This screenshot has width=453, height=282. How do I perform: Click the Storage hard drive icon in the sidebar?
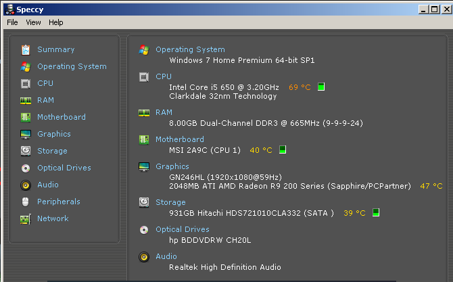tap(26, 151)
